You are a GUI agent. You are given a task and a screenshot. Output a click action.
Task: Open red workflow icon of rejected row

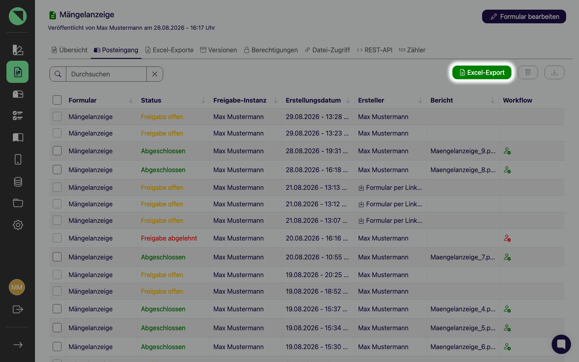point(507,238)
